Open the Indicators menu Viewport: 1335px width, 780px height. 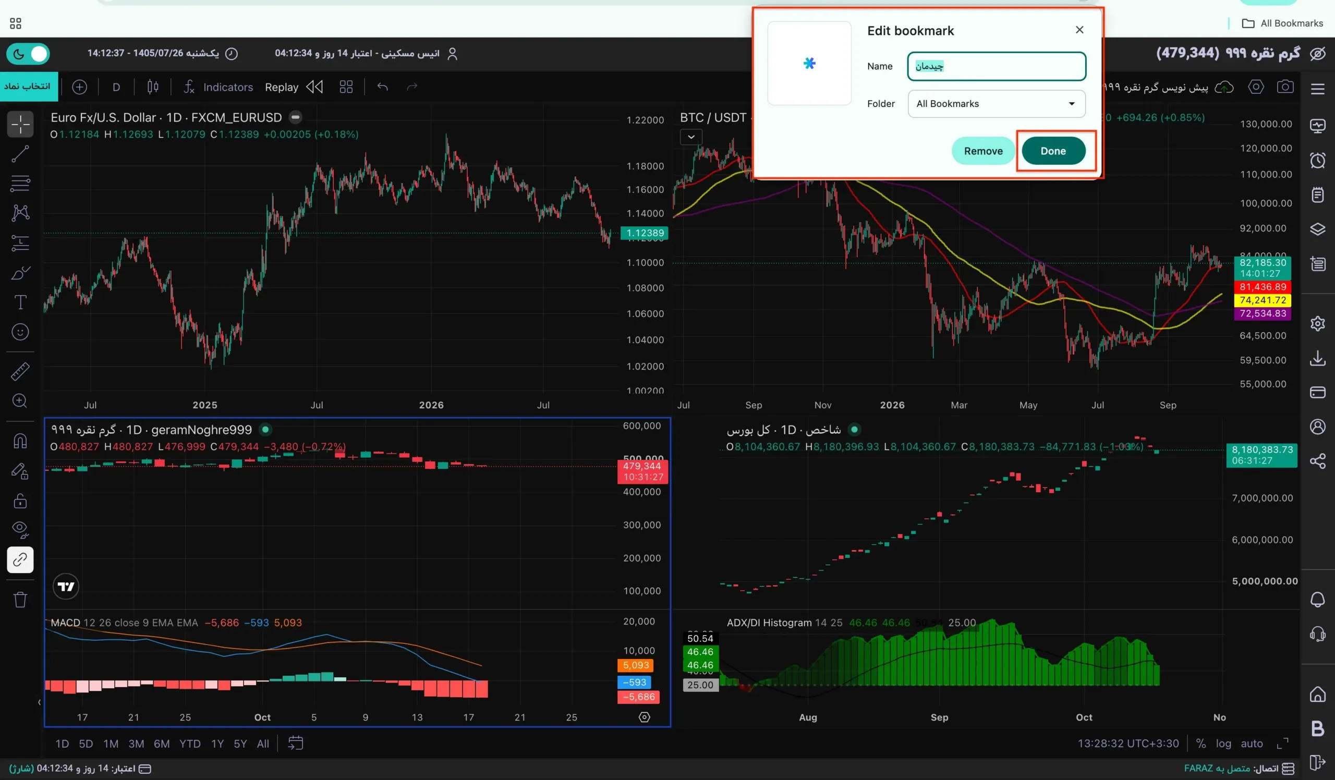(219, 87)
